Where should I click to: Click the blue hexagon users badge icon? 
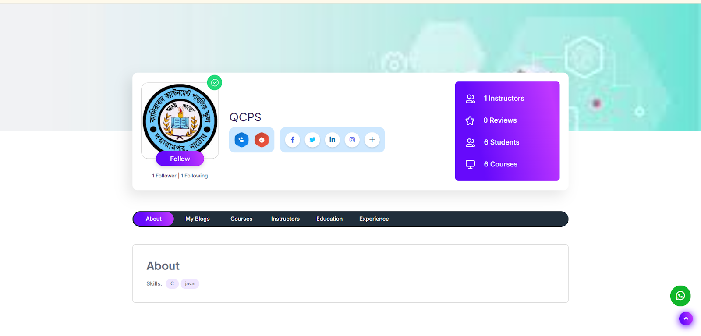coord(241,140)
